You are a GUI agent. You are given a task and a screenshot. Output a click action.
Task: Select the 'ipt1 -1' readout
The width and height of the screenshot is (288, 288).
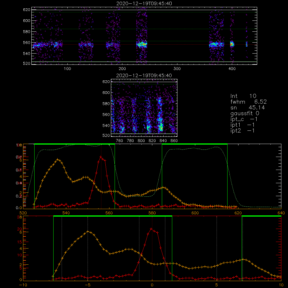point(242,125)
